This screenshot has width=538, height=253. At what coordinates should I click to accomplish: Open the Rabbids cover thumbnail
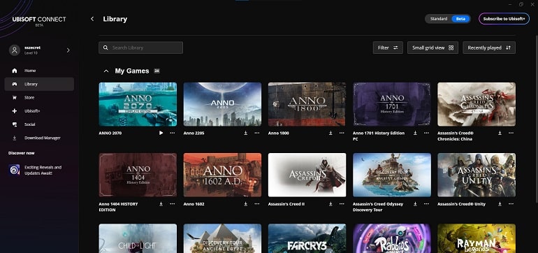tap(392, 238)
